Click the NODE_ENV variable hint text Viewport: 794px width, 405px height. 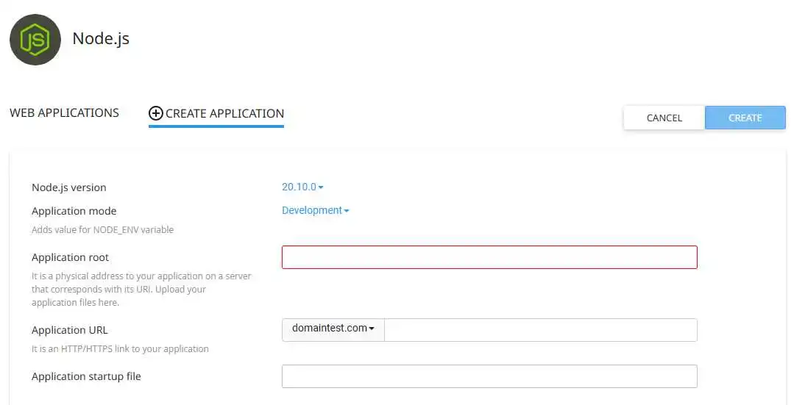pos(102,230)
